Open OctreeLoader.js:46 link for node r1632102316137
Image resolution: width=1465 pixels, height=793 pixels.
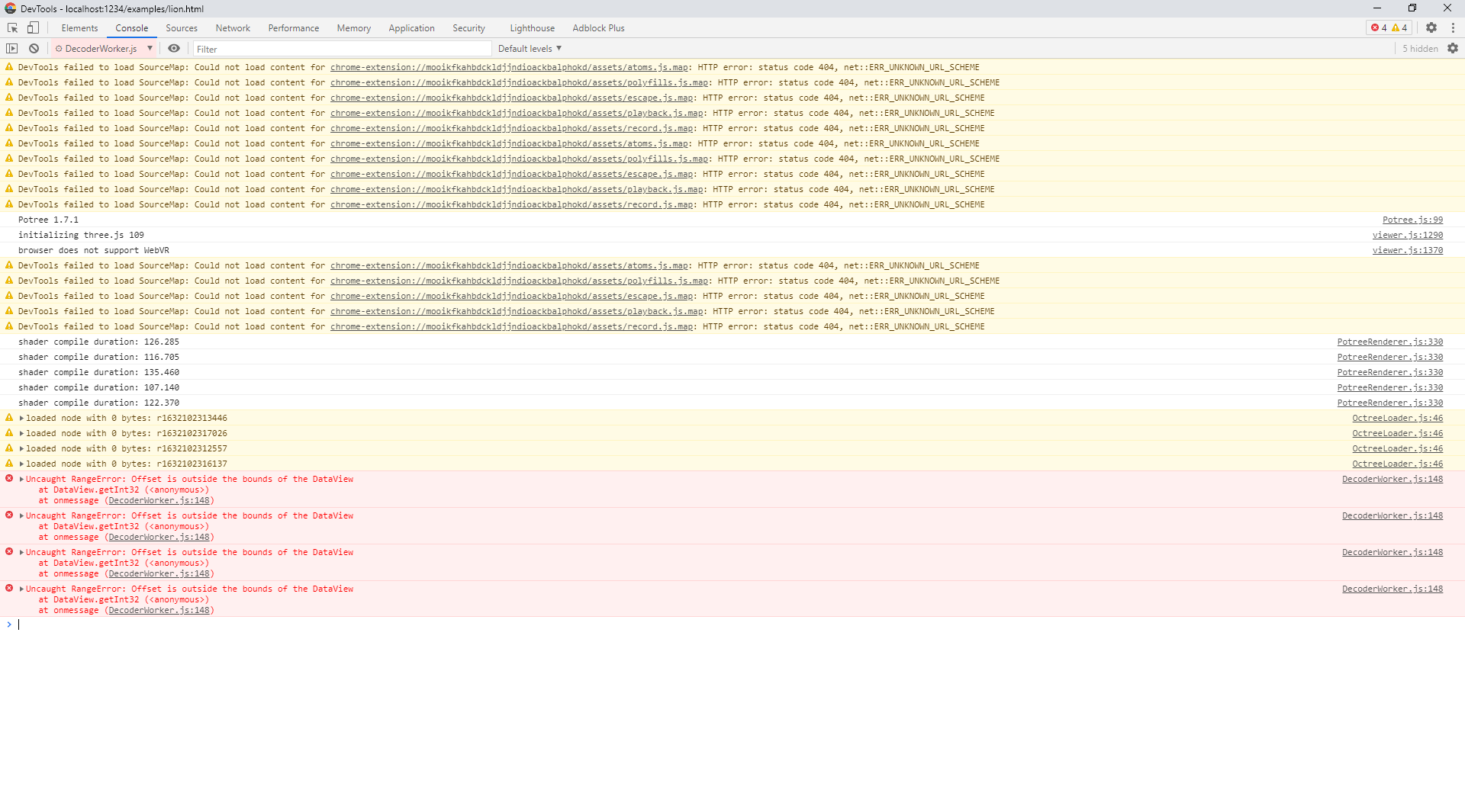(1398, 464)
